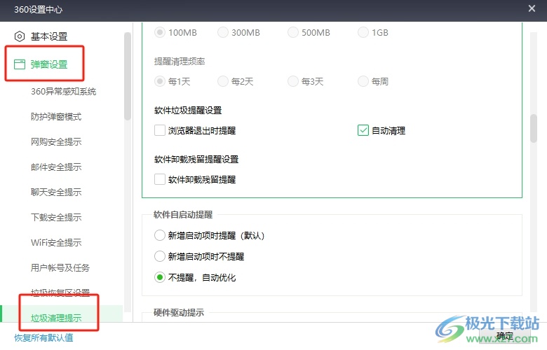Tick the 软件卸载残留提醒 checkbox

pos(160,179)
